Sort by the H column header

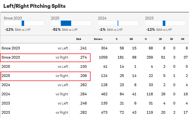[146, 39]
